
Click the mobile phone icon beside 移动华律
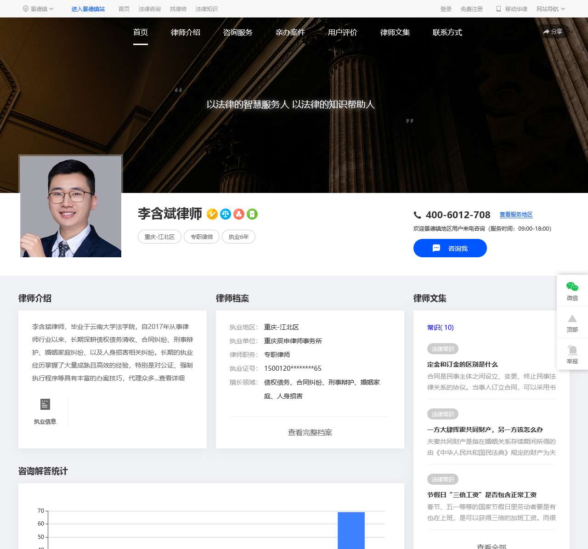click(498, 9)
